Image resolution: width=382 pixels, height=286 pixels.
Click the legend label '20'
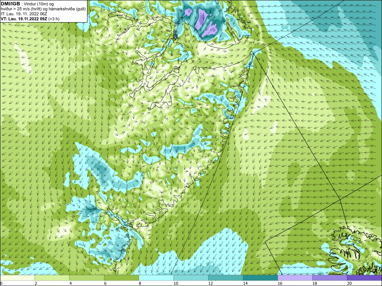point(350,283)
